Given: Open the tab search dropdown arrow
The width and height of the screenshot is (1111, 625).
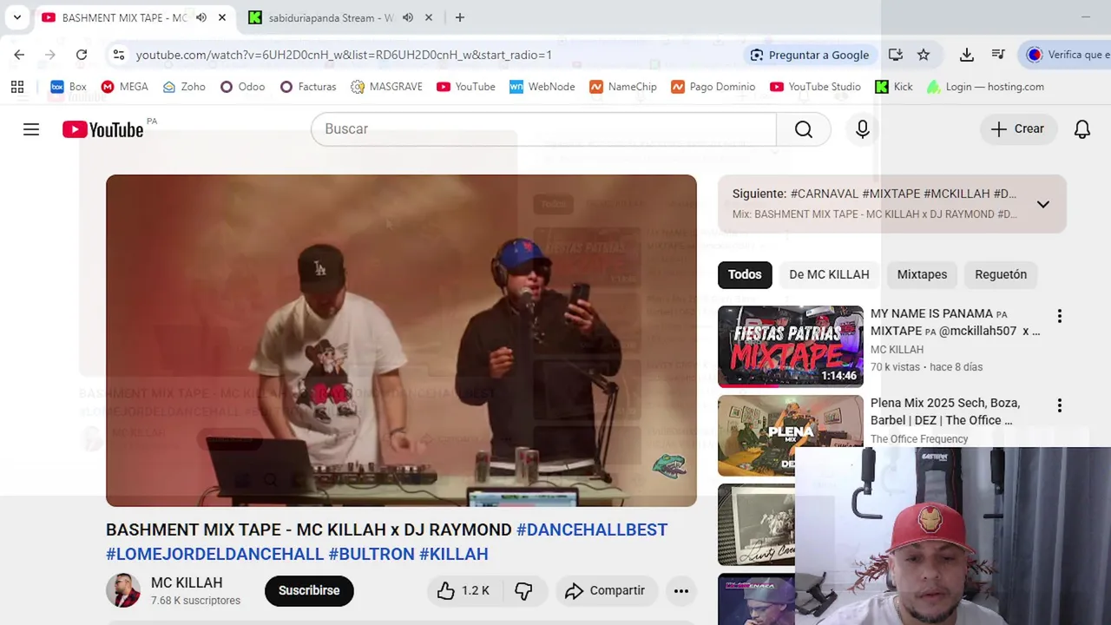Looking at the screenshot, I should click(x=17, y=17).
